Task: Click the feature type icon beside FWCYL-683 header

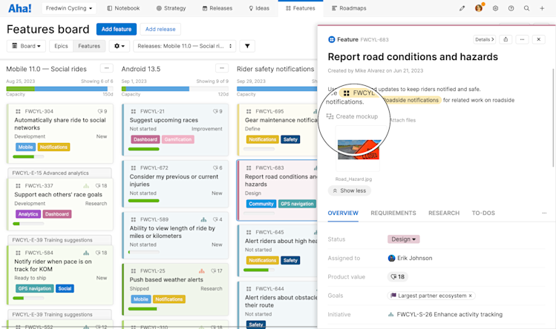Action: click(332, 40)
